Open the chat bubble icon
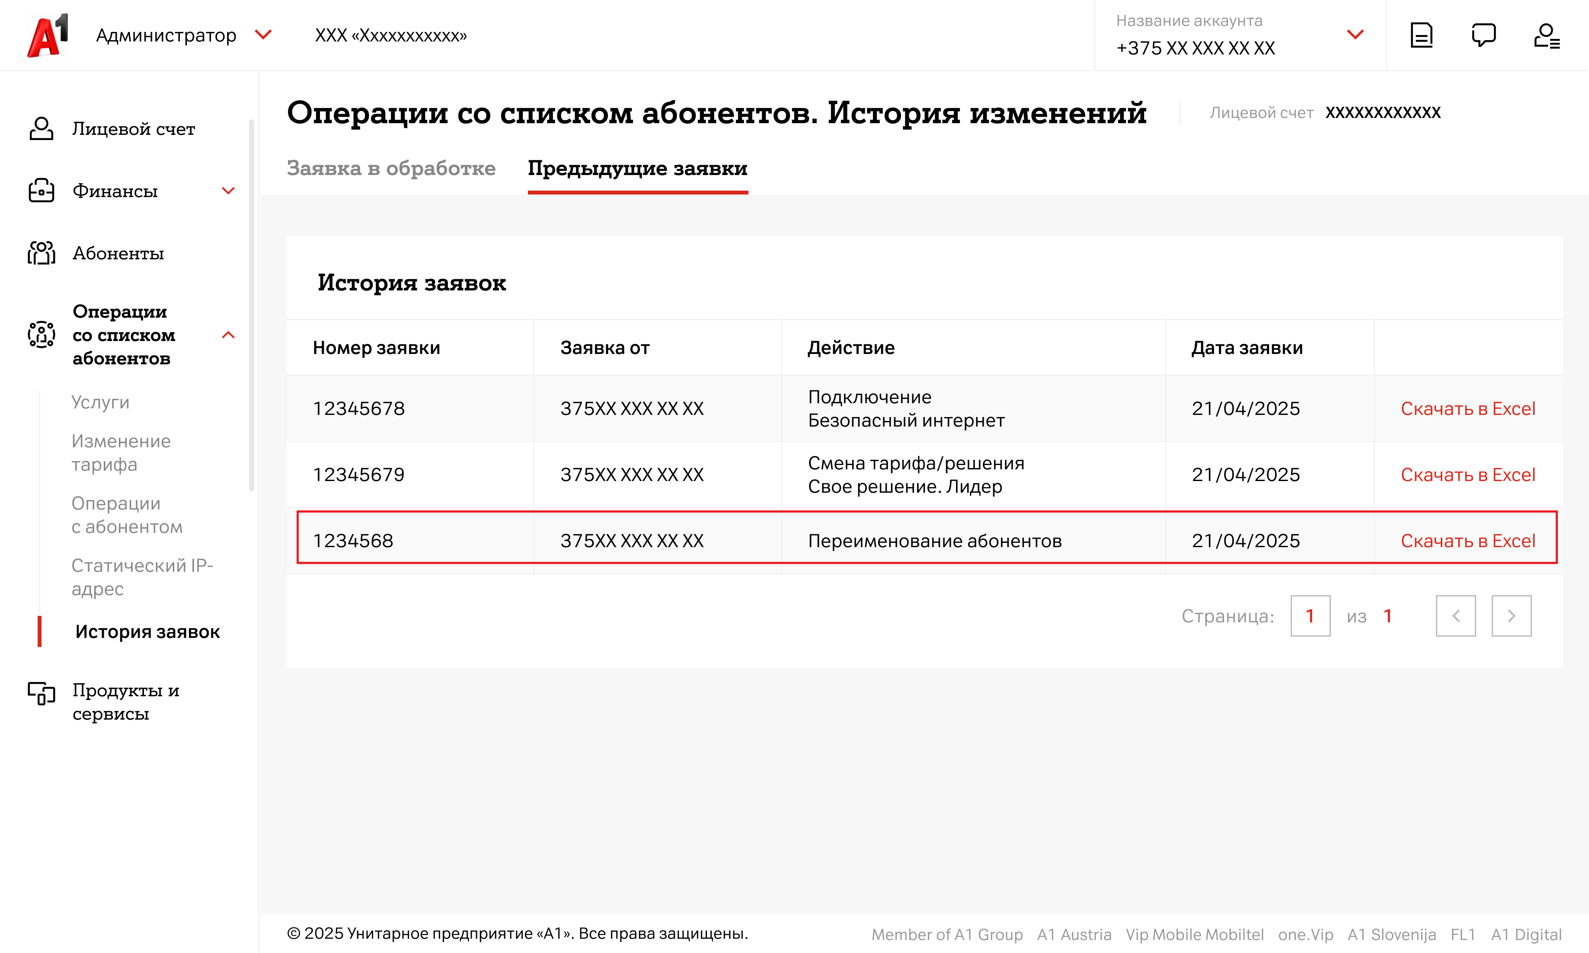The width and height of the screenshot is (1589, 953). (1483, 35)
